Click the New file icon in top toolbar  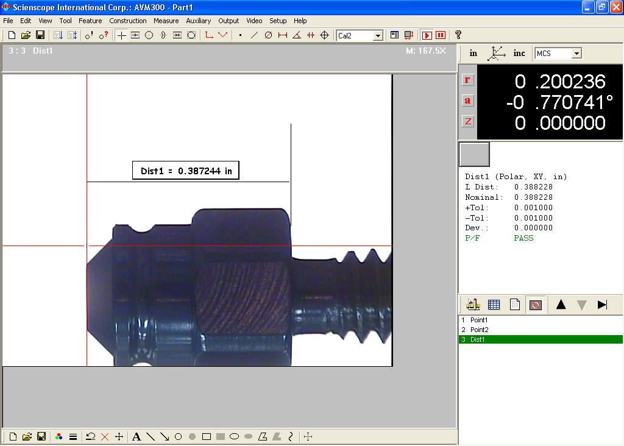12,35
